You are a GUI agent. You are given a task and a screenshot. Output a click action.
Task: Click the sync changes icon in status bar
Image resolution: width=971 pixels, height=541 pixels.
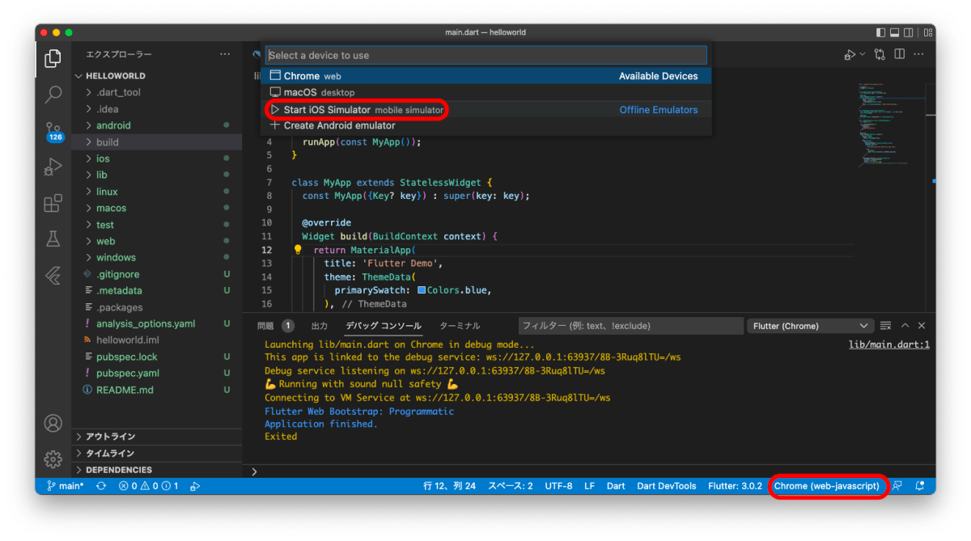coord(101,486)
